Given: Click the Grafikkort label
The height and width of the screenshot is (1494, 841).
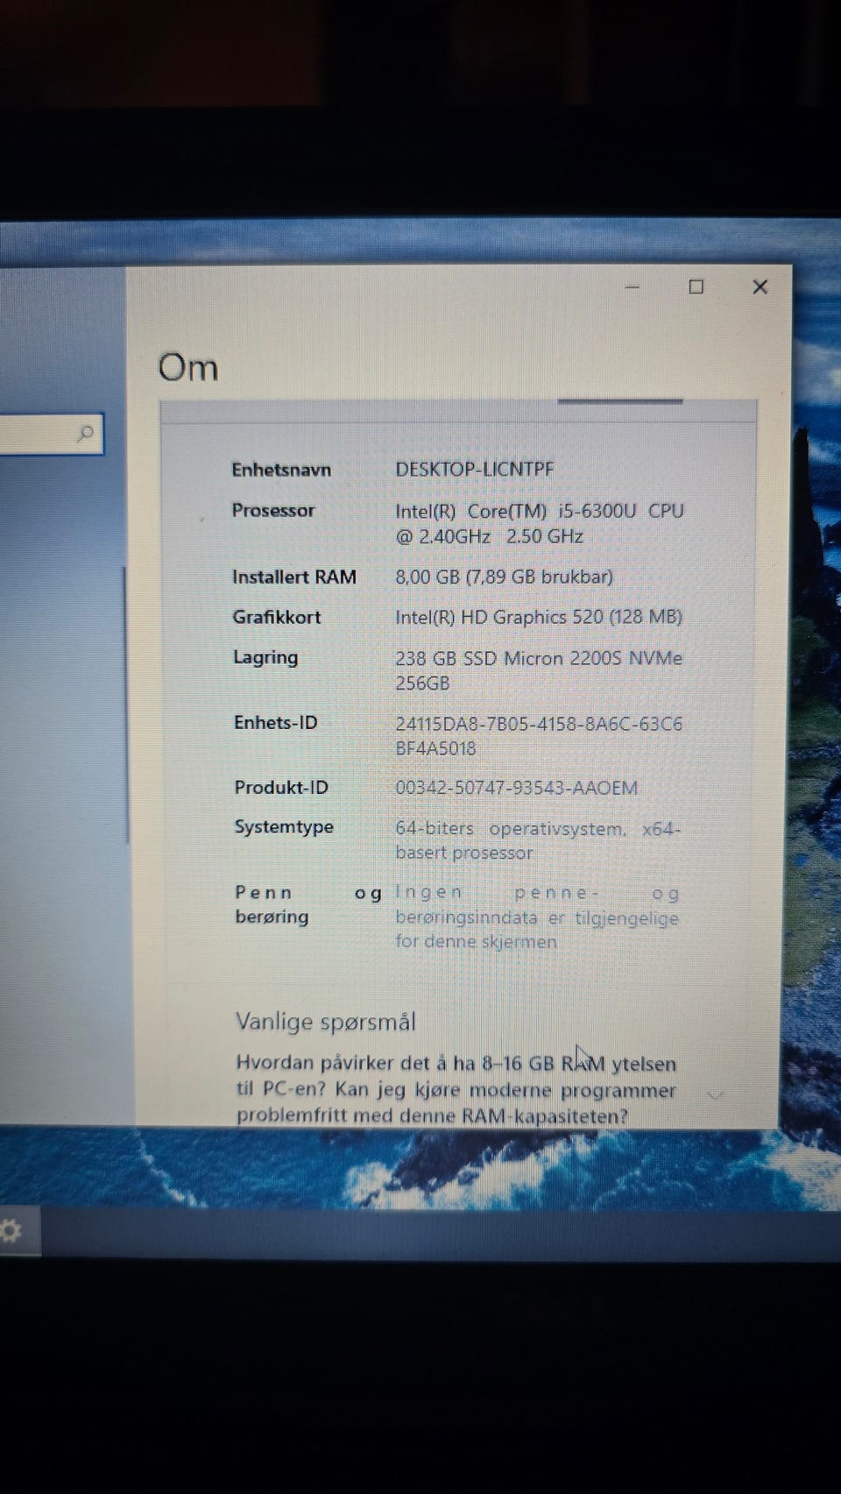Looking at the screenshot, I should [x=276, y=617].
